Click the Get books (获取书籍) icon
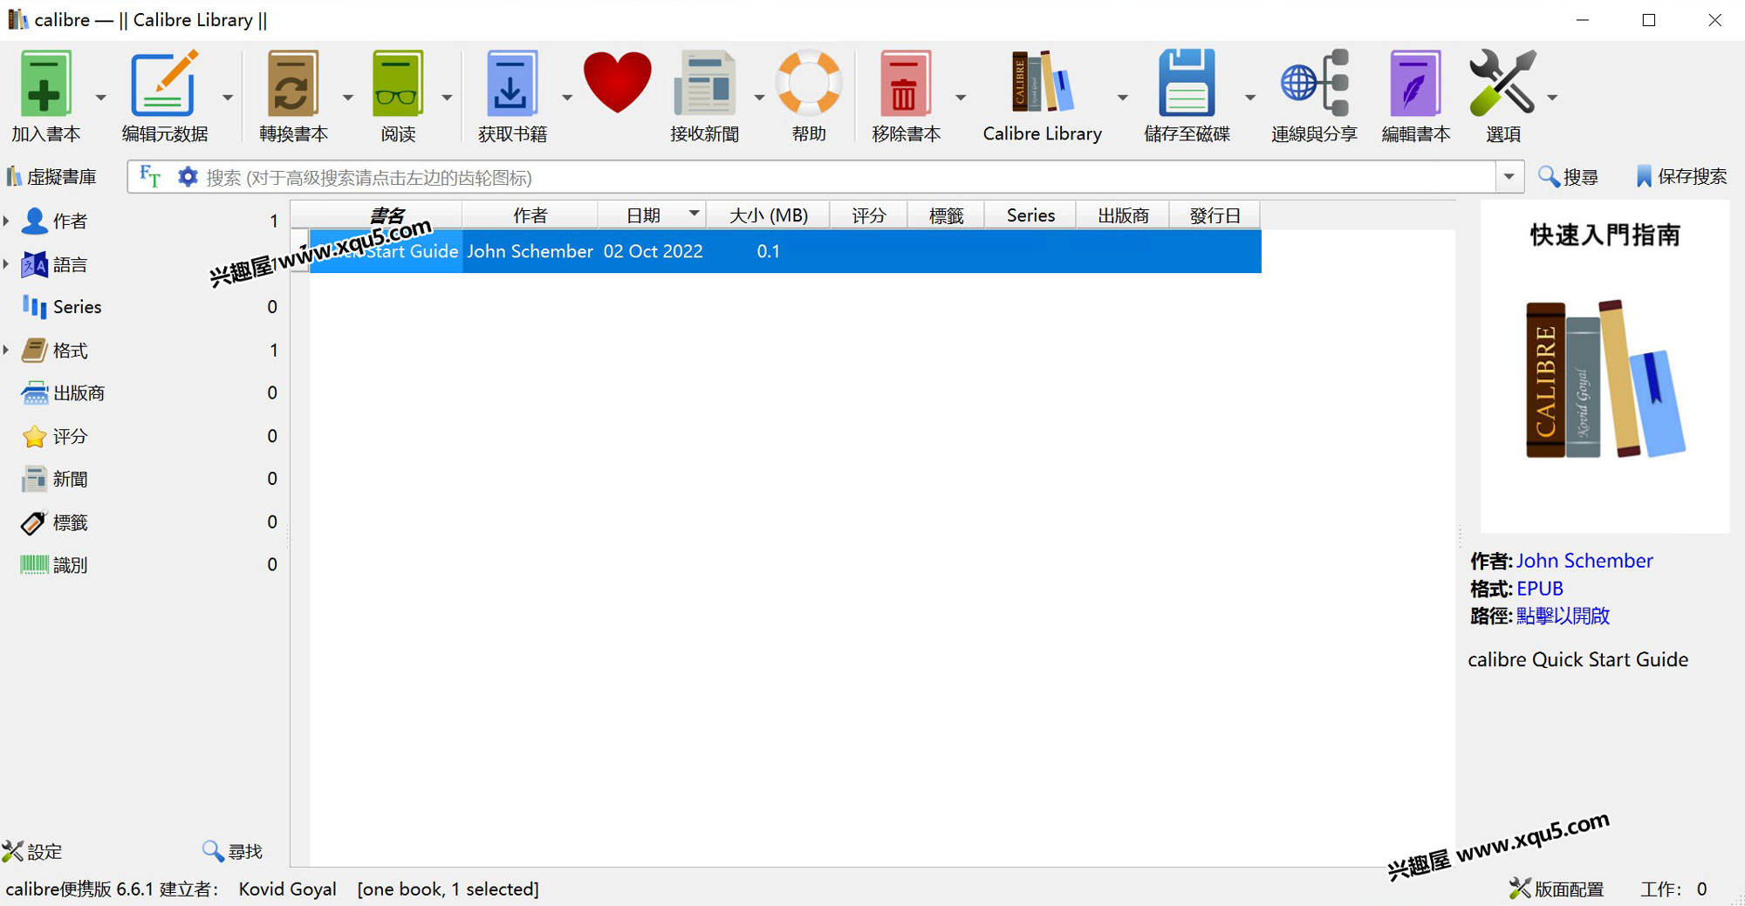Viewport: 1745px width, 906px height. pyautogui.click(x=512, y=84)
